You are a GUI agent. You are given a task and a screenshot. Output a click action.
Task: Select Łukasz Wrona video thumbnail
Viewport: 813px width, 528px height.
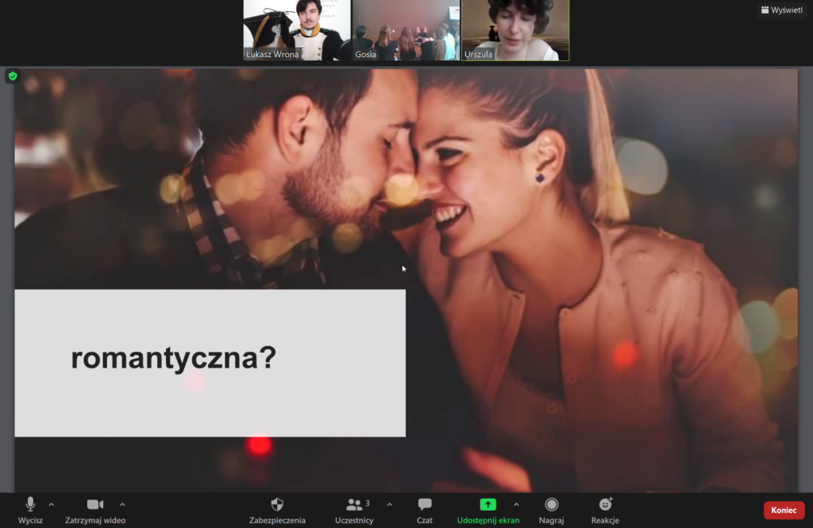[x=296, y=30]
